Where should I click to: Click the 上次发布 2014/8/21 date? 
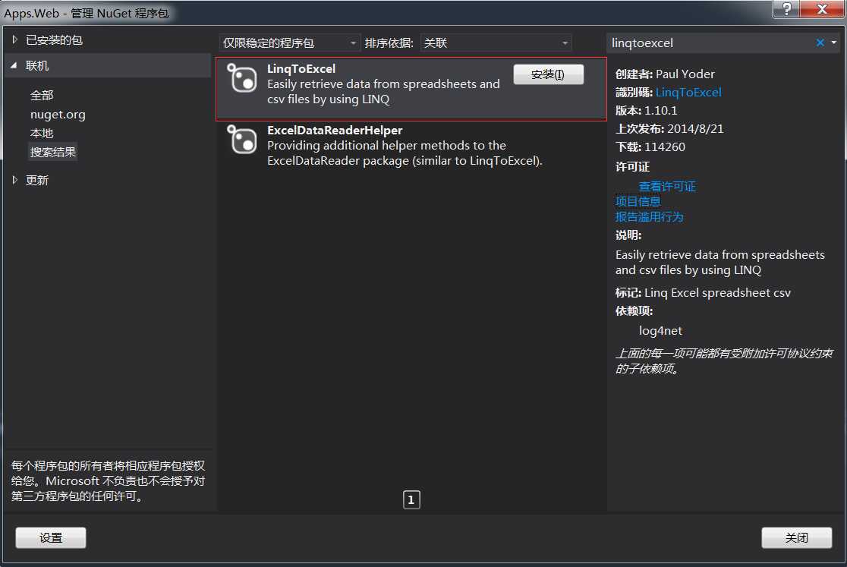click(695, 128)
